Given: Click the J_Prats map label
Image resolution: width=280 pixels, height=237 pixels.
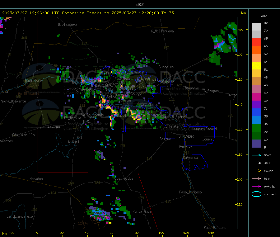Looking at the screenshot, I should click(x=172, y=126).
